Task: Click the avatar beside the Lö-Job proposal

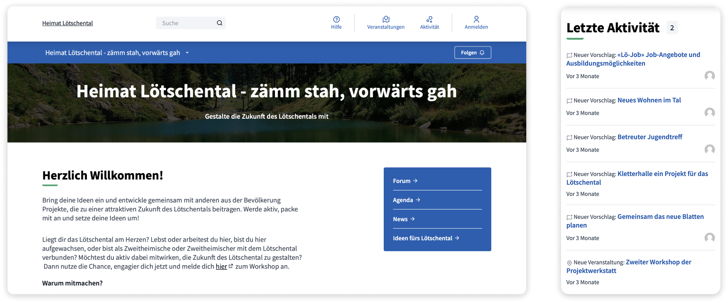Action: [x=710, y=76]
